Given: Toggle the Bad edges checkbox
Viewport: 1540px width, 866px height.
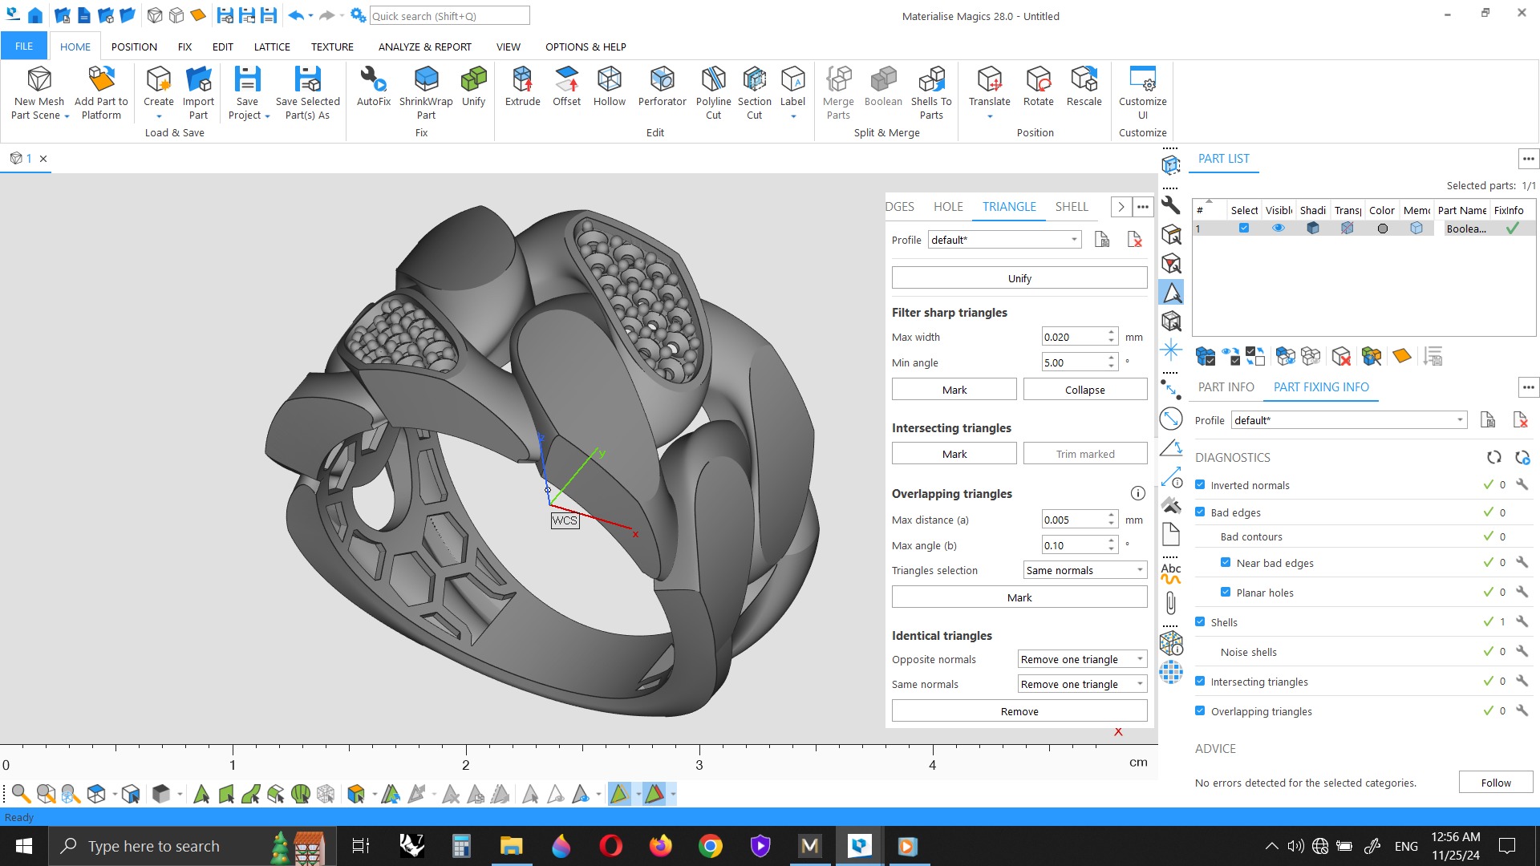Looking at the screenshot, I should [1200, 512].
